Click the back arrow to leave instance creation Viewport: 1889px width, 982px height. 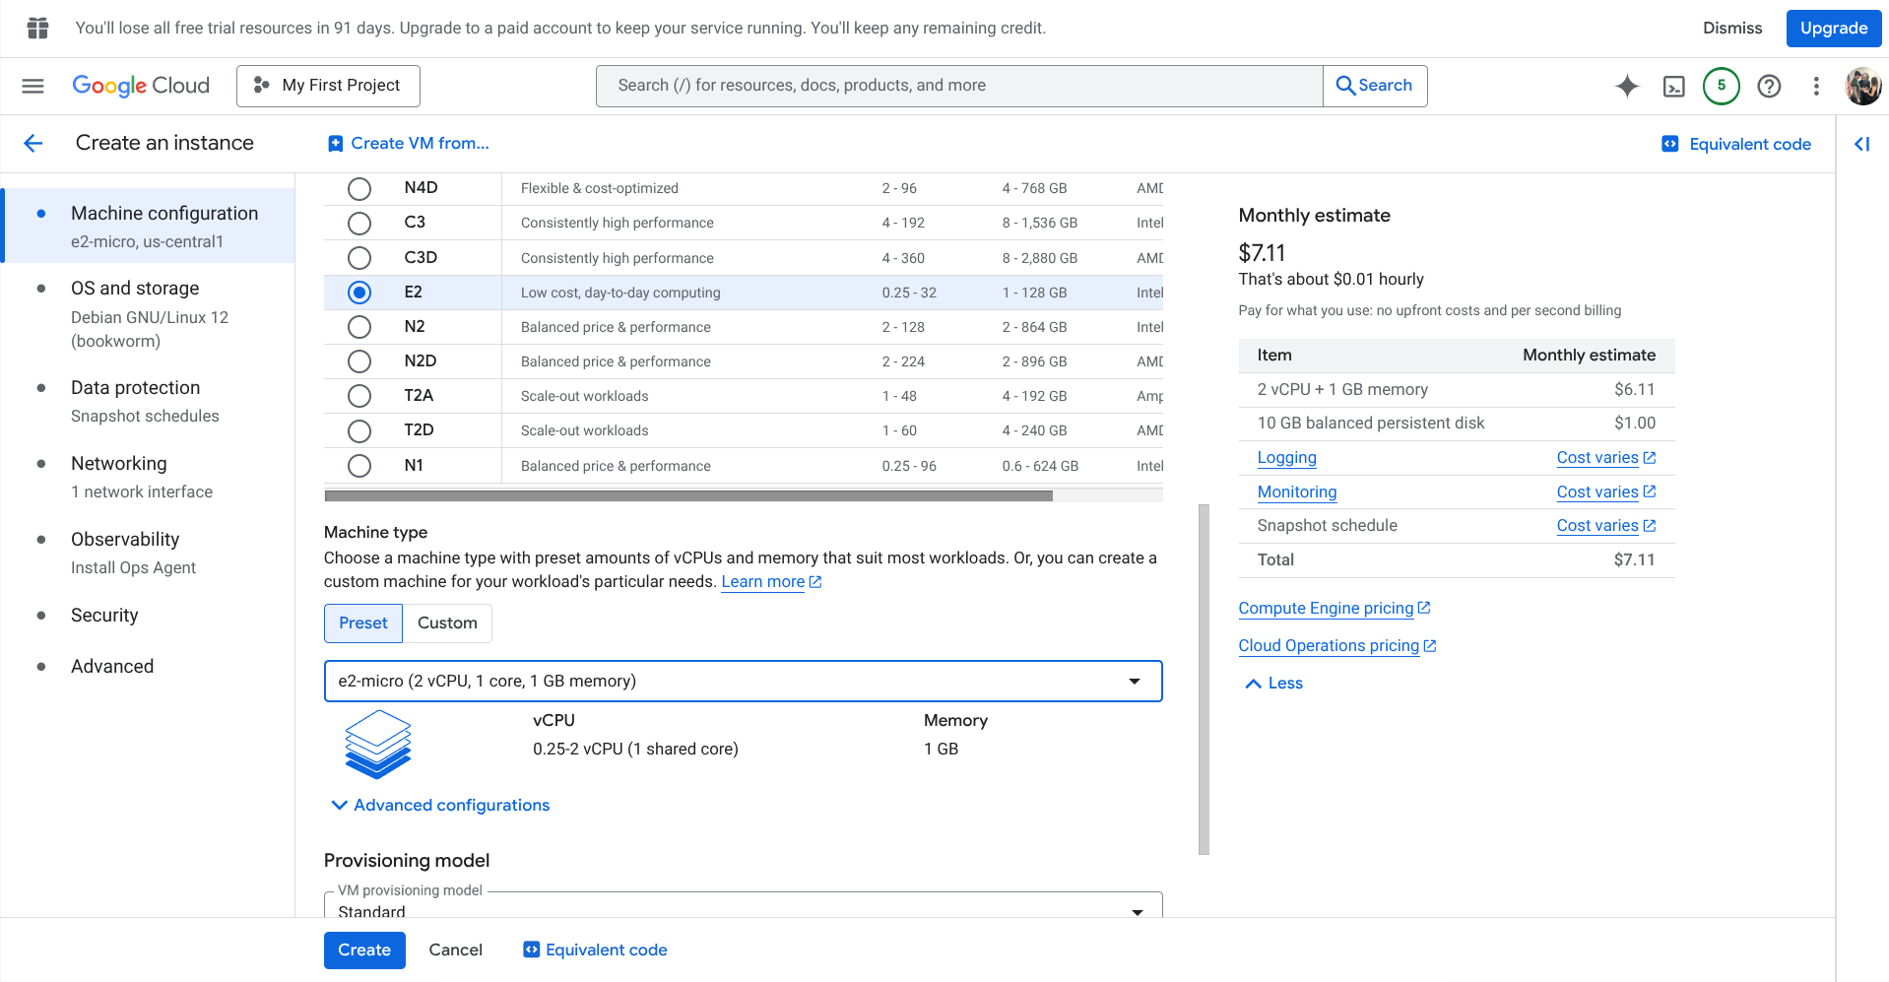pos(33,143)
